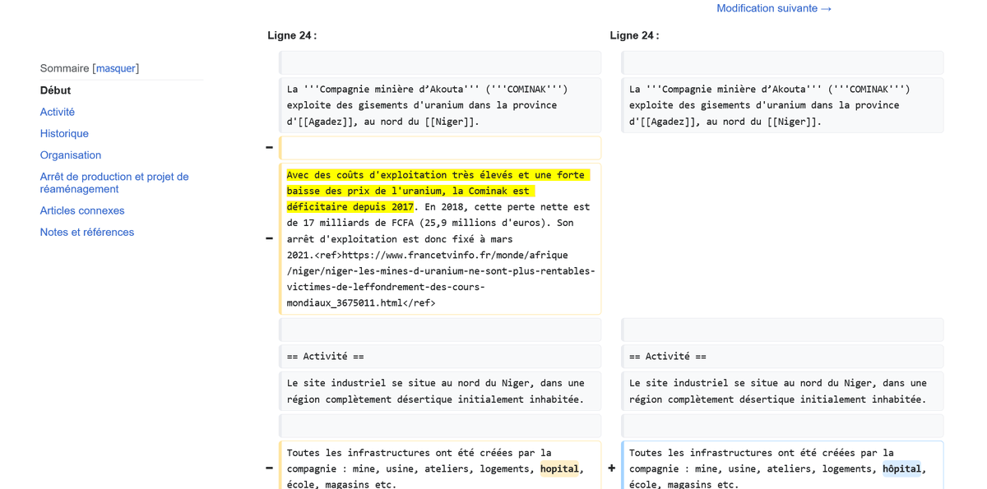Click the highlighted word 'hopital' in the left column

tap(559, 468)
